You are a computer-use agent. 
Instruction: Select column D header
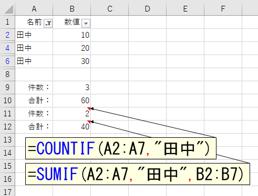[x=148, y=9]
